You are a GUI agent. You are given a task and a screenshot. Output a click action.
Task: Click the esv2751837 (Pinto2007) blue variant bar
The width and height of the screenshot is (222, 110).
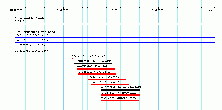[x=115, y=43]
